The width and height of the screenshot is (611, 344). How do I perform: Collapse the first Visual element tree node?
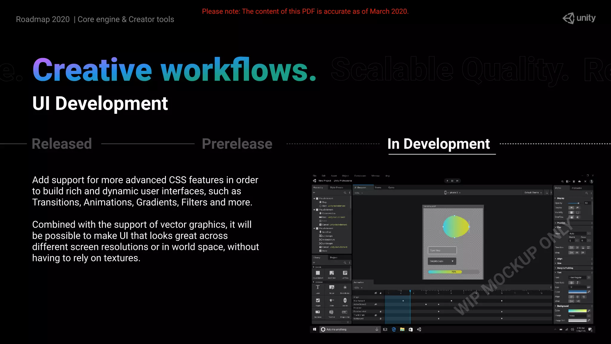[x=314, y=198]
